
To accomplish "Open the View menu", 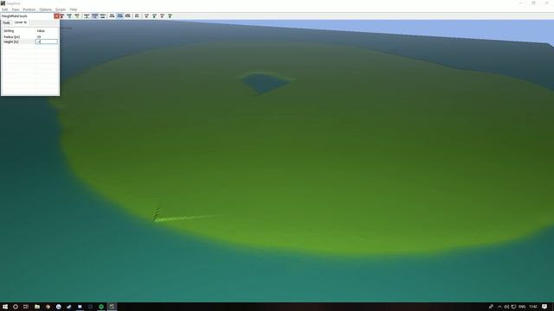I will click(16, 10).
